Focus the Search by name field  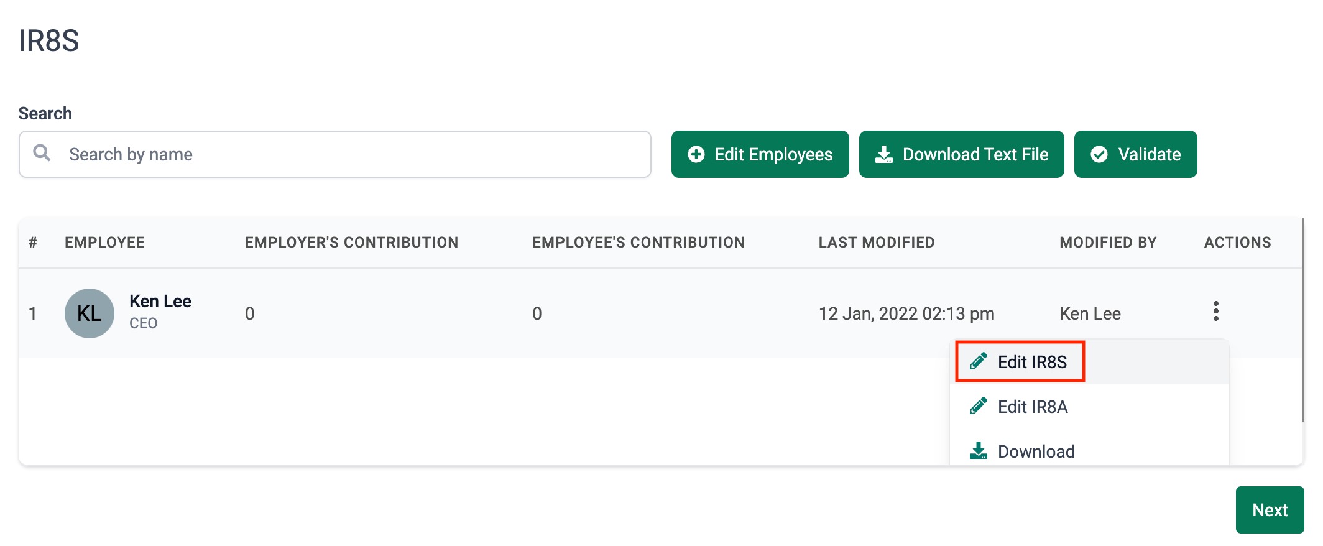[335, 154]
